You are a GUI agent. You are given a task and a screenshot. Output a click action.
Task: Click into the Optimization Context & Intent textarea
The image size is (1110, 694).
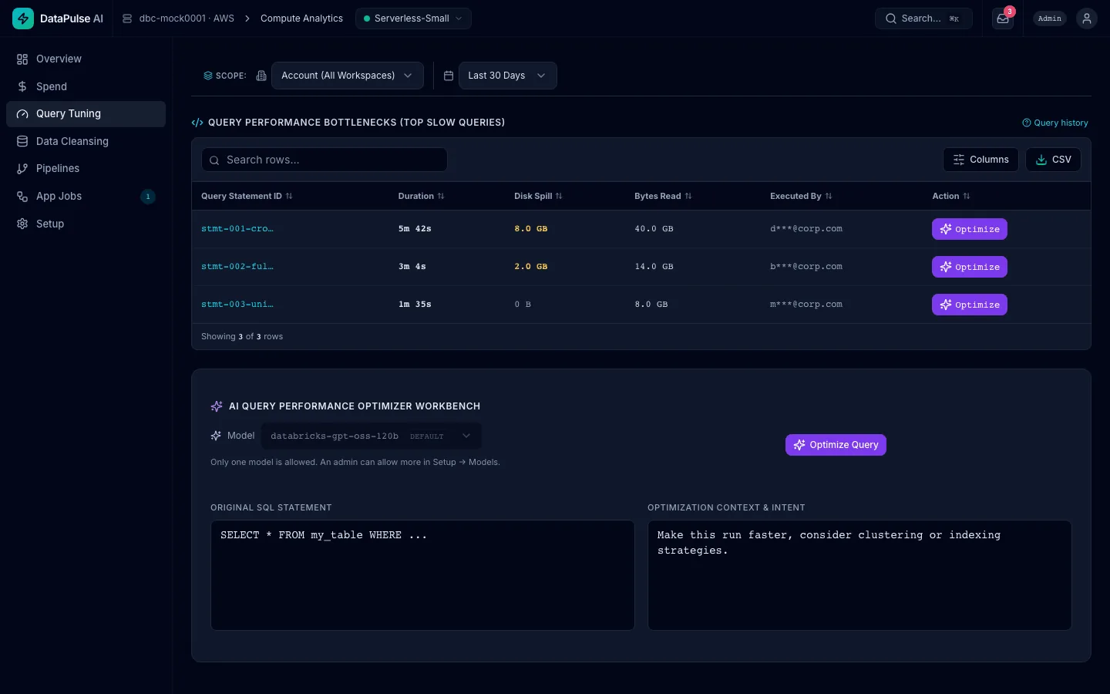point(859,575)
